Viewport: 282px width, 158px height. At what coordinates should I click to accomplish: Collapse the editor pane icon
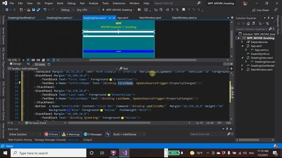pos(231,64)
